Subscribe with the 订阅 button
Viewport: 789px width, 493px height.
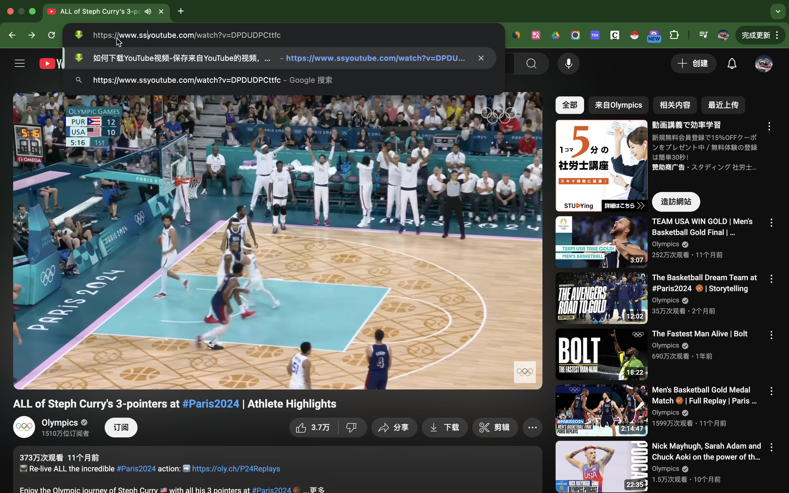coord(121,427)
